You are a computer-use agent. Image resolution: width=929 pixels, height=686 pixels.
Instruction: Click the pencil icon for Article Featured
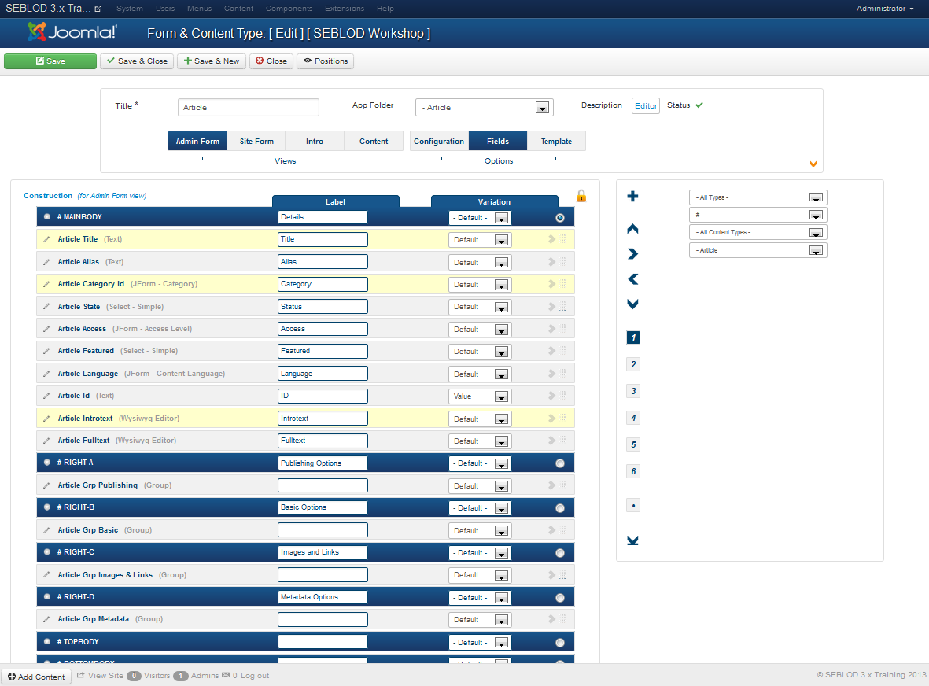tap(46, 352)
